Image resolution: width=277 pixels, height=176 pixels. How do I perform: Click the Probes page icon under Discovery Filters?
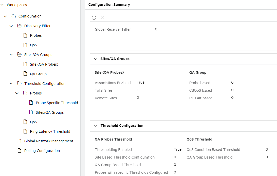25,35
